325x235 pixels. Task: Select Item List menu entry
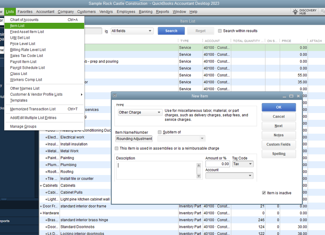coord(44,26)
